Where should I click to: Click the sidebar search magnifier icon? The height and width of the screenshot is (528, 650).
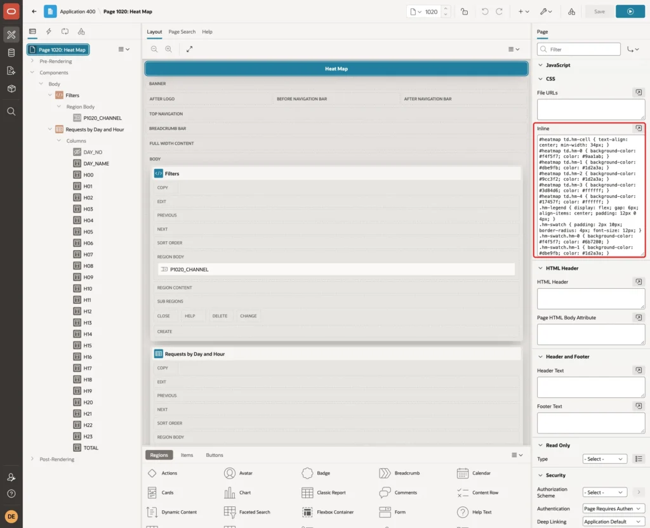(11, 112)
